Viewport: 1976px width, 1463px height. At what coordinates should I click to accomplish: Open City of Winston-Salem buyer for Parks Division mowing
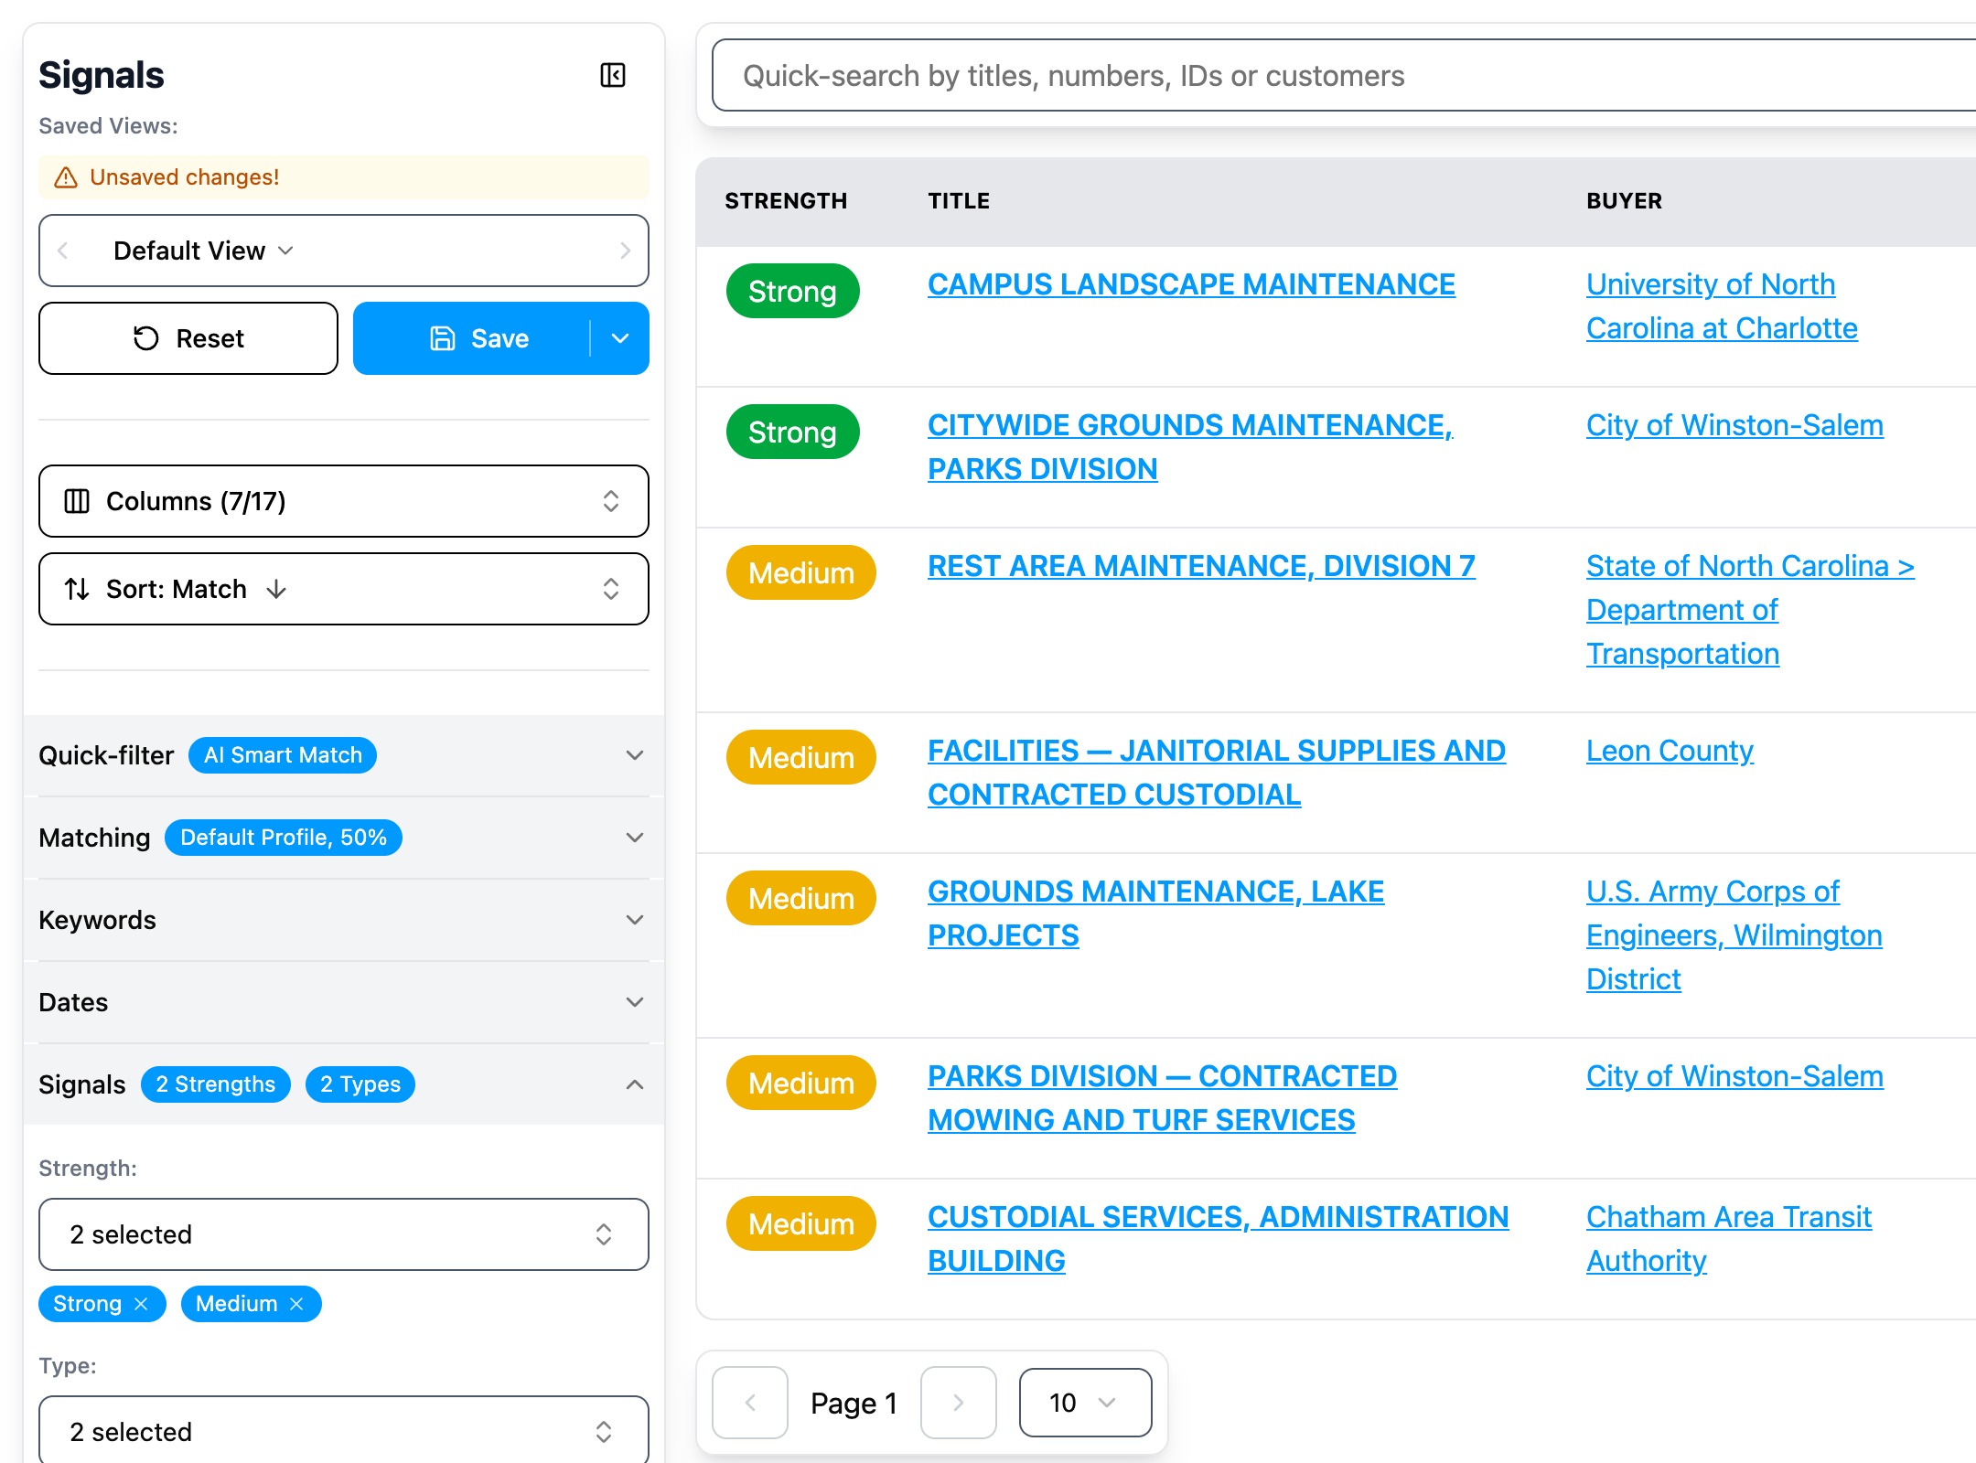(1734, 1076)
